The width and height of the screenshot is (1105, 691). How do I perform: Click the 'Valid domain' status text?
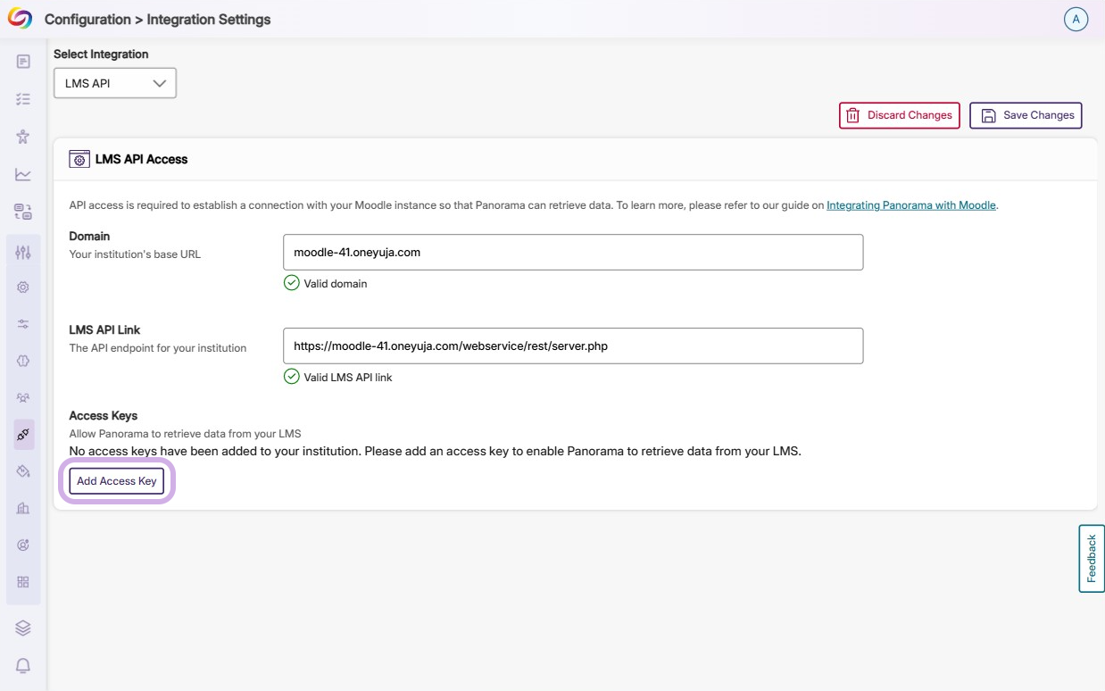(x=336, y=284)
